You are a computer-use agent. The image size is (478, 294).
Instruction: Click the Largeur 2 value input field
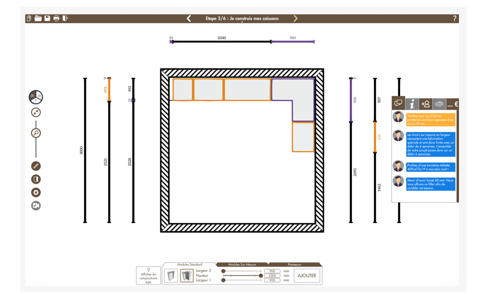272,271
